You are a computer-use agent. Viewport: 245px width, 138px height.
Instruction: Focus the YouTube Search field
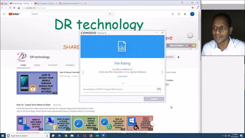click(68, 14)
